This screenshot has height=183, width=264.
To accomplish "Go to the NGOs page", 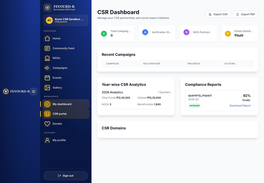I will [66, 58].
